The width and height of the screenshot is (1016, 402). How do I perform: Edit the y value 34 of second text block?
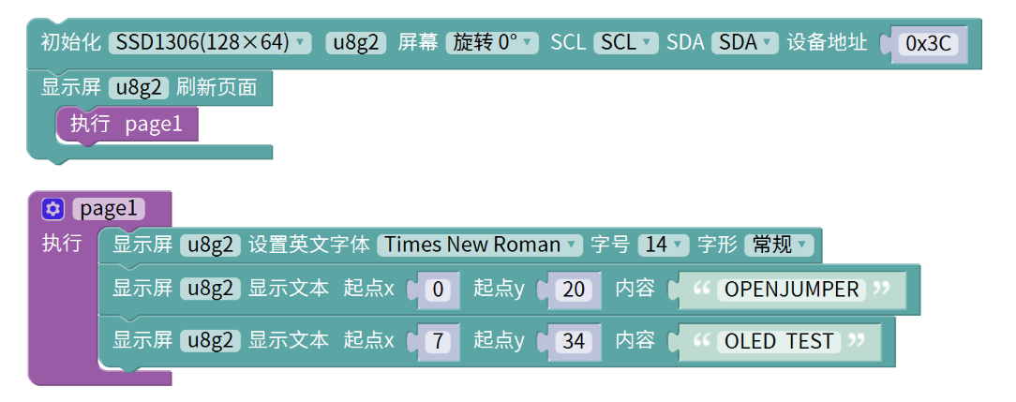[574, 341]
